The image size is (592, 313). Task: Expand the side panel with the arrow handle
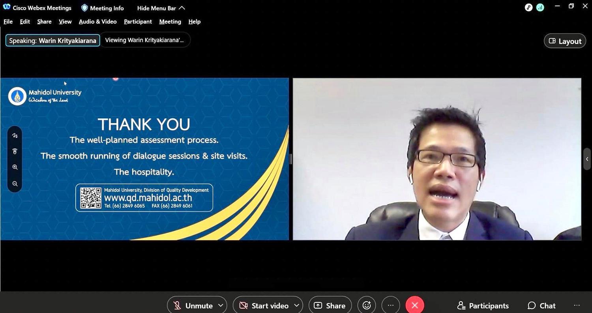tap(587, 159)
